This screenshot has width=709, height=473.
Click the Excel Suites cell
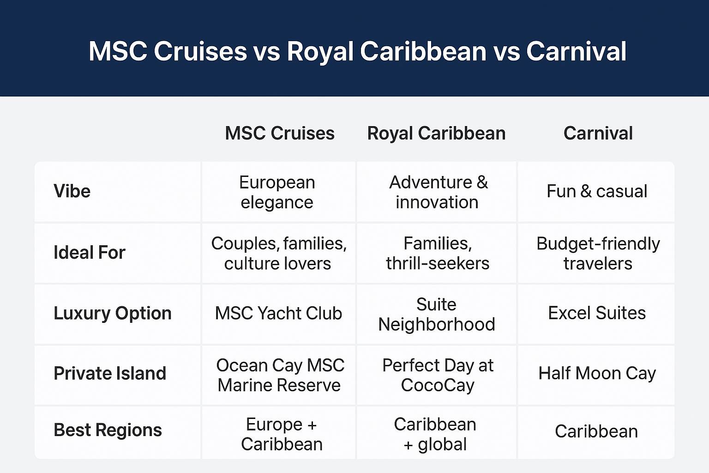[x=597, y=313]
